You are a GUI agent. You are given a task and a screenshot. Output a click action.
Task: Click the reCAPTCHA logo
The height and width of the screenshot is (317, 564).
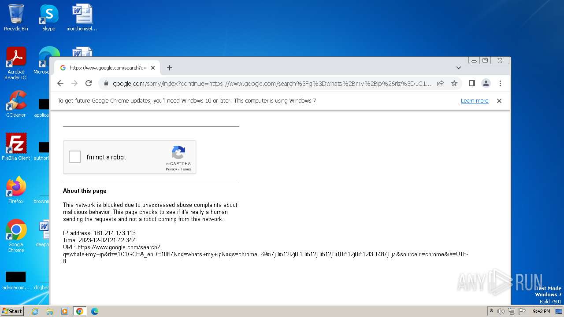(178, 153)
